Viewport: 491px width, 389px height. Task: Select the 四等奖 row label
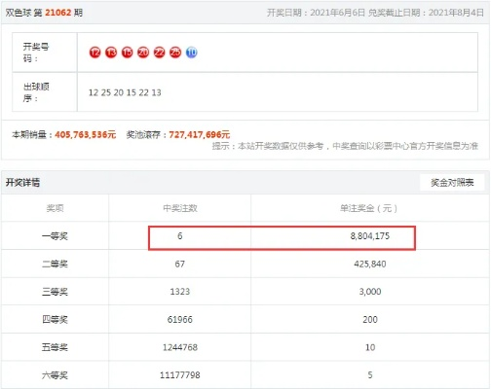[55, 320]
